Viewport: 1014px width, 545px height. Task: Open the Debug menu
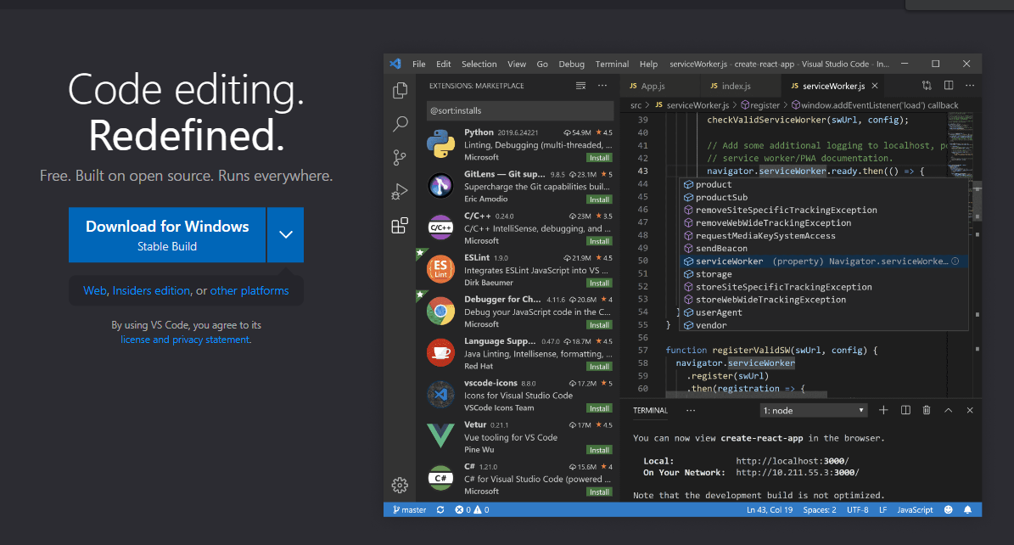click(x=572, y=64)
